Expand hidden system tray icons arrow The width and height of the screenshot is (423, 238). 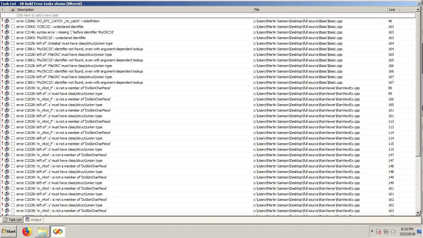click(x=372, y=231)
